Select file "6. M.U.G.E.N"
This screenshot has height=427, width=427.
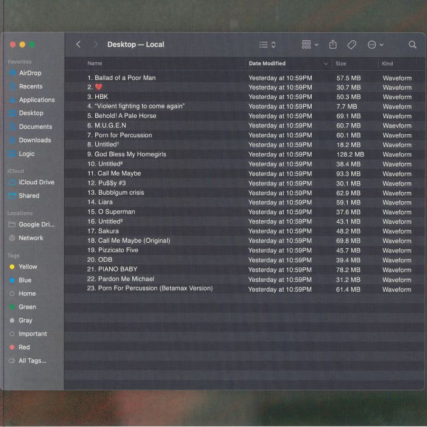[x=107, y=125]
